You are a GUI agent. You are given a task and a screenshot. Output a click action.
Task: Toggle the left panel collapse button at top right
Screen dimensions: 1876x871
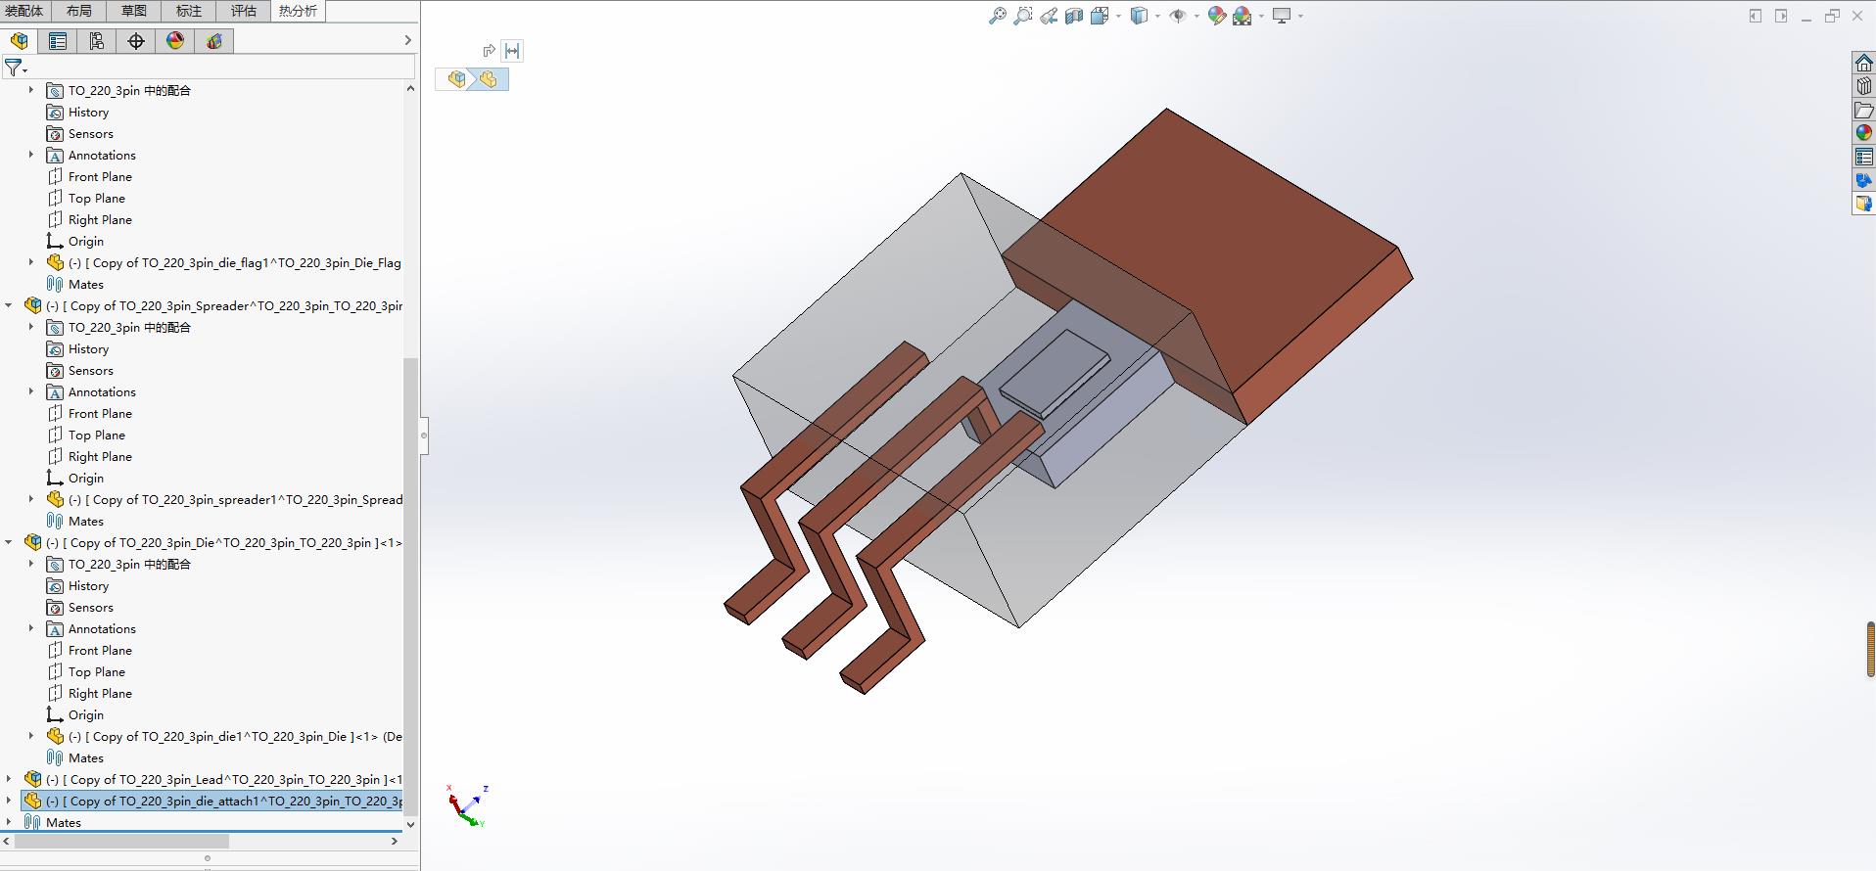(x=1755, y=16)
